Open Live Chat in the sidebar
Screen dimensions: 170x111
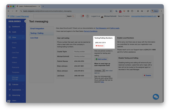[15, 53]
